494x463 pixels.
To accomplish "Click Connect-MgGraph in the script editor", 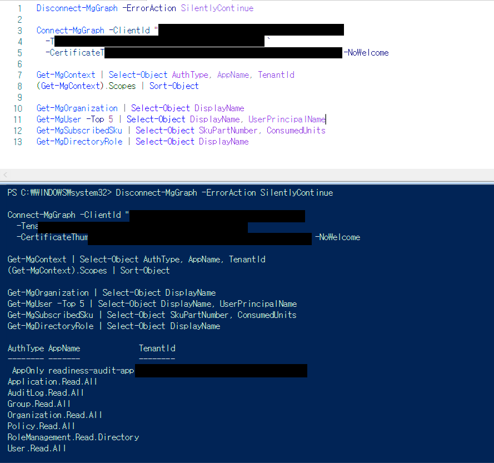I will pos(70,30).
